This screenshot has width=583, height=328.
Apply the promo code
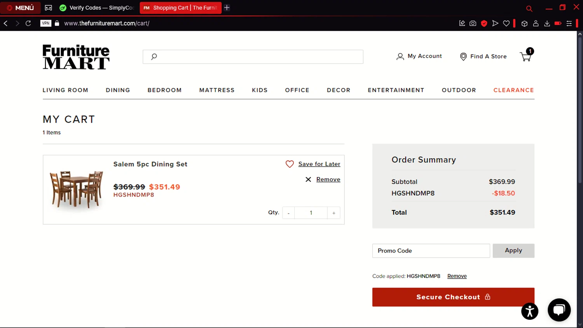[x=513, y=251]
